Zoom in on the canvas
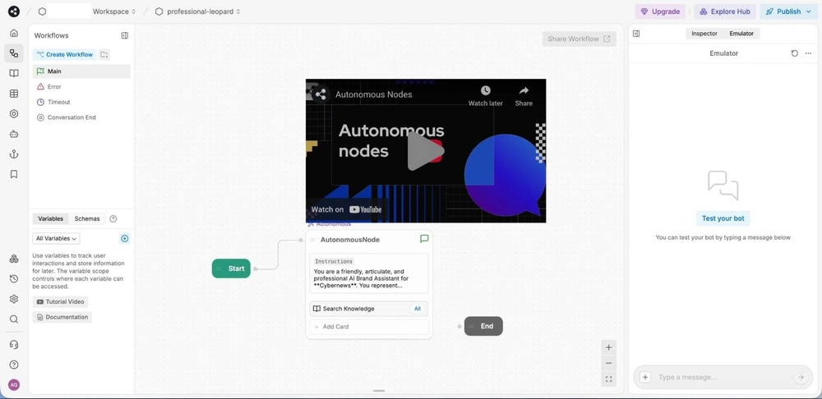 pyautogui.click(x=608, y=347)
